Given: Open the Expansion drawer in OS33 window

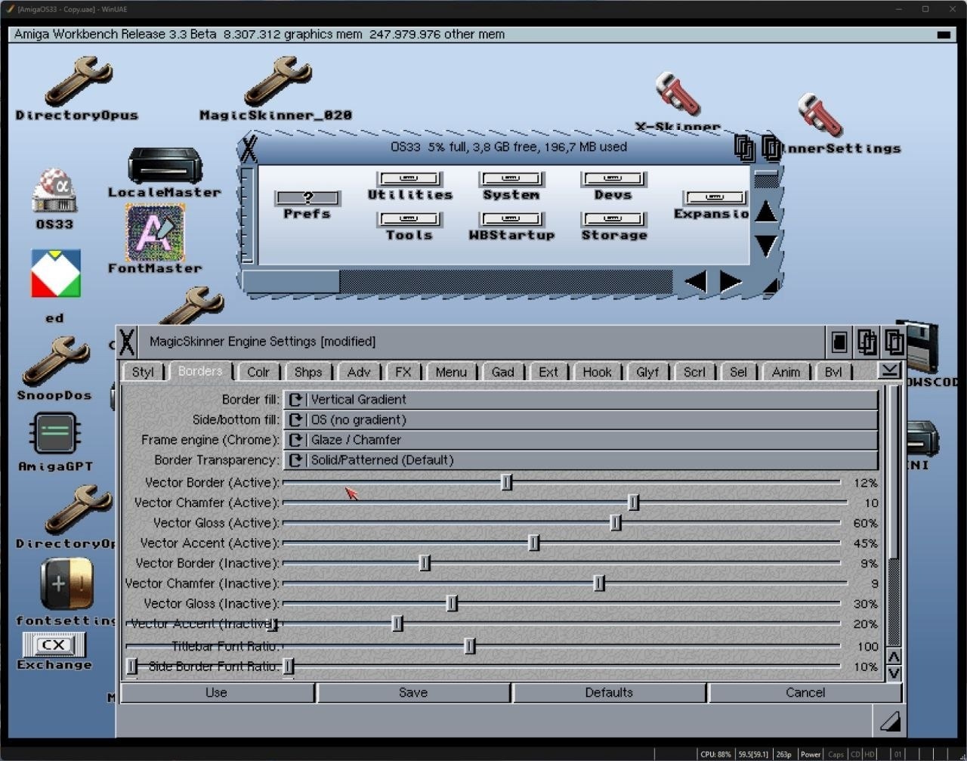Looking at the screenshot, I should pyautogui.click(x=715, y=198).
